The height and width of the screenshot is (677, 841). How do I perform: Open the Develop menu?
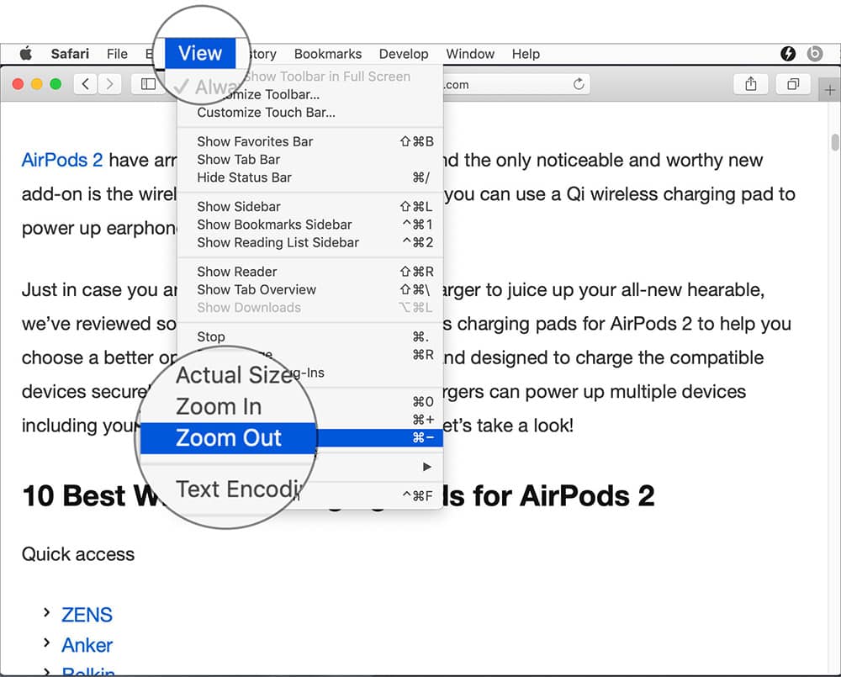tap(404, 53)
